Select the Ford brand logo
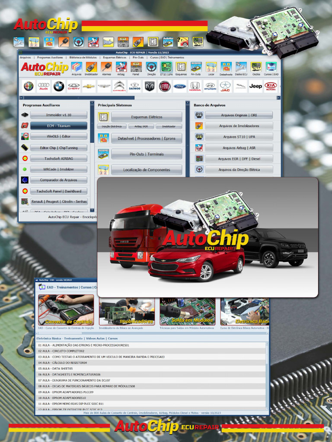This screenshot has width=332, height=442. coord(180,86)
